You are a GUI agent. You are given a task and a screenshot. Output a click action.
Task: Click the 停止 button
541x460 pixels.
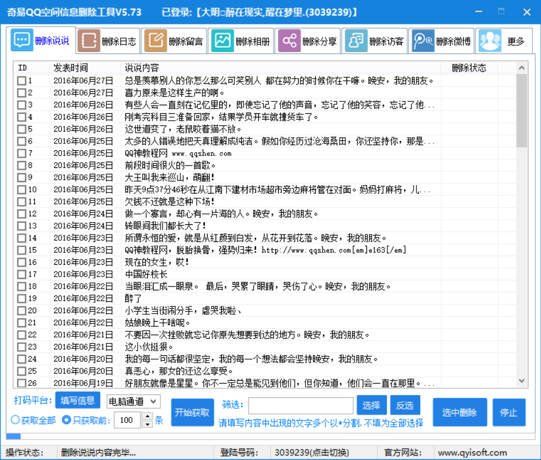click(509, 412)
